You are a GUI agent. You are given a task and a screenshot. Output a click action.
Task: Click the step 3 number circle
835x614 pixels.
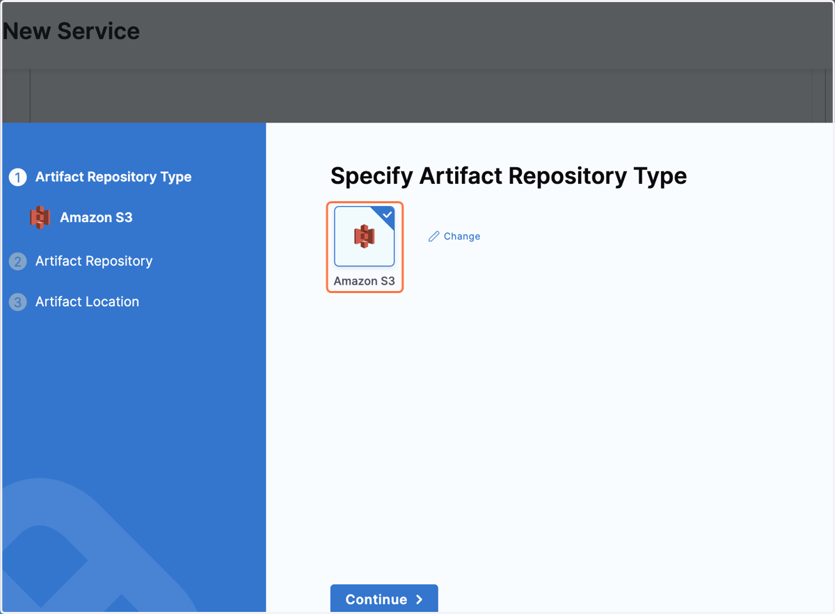[18, 302]
